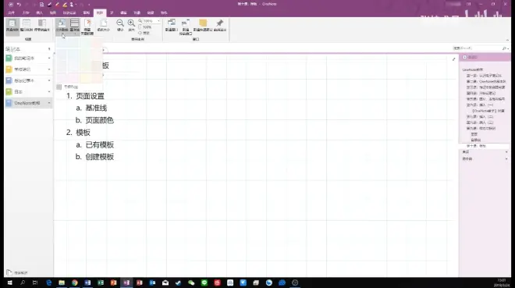Toggle Hide Page Title
The height and width of the screenshot is (288, 515).
(x=87, y=27)
